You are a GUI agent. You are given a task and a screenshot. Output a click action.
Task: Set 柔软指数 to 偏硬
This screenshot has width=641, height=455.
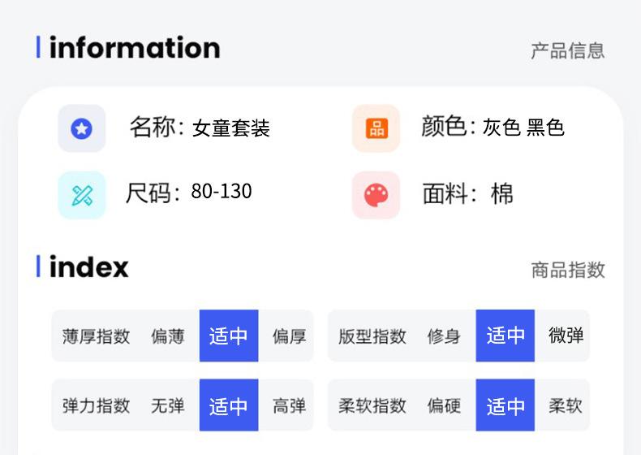444,405
